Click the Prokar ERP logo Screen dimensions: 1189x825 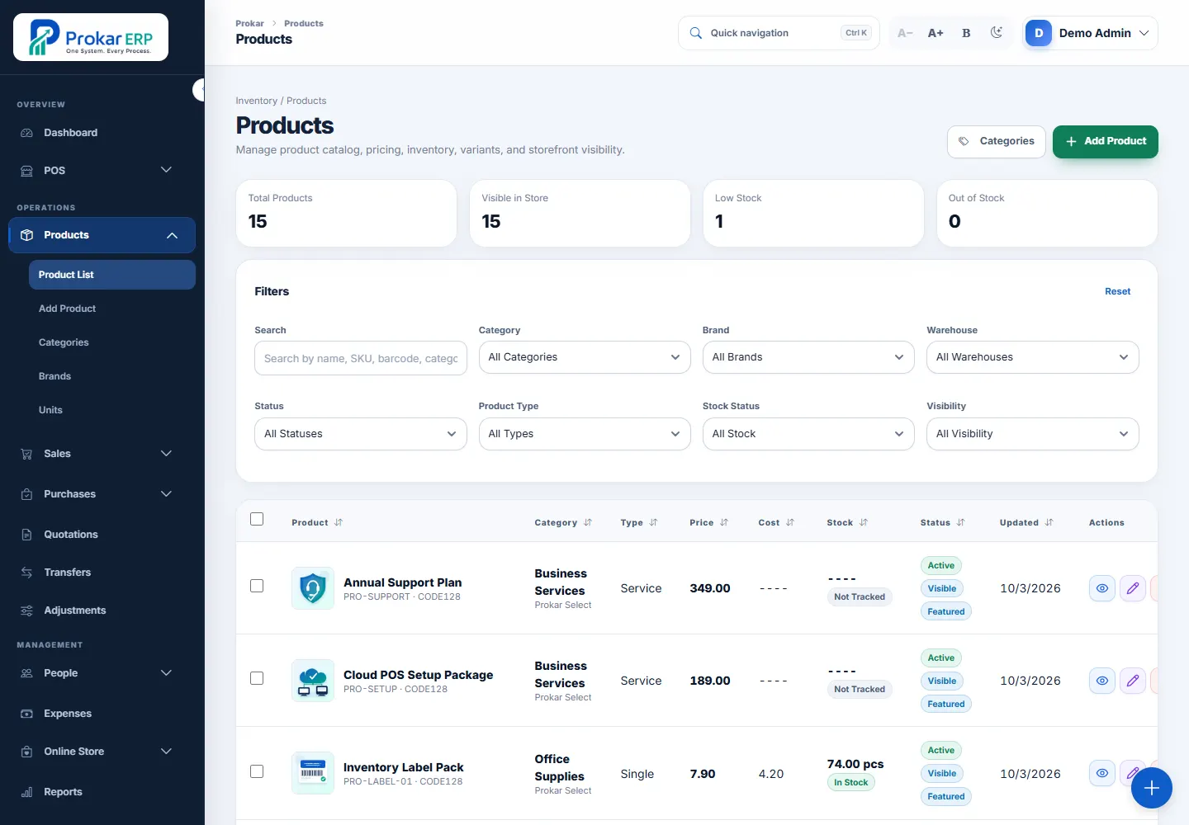pyautogui.click(x=91, y=37)
